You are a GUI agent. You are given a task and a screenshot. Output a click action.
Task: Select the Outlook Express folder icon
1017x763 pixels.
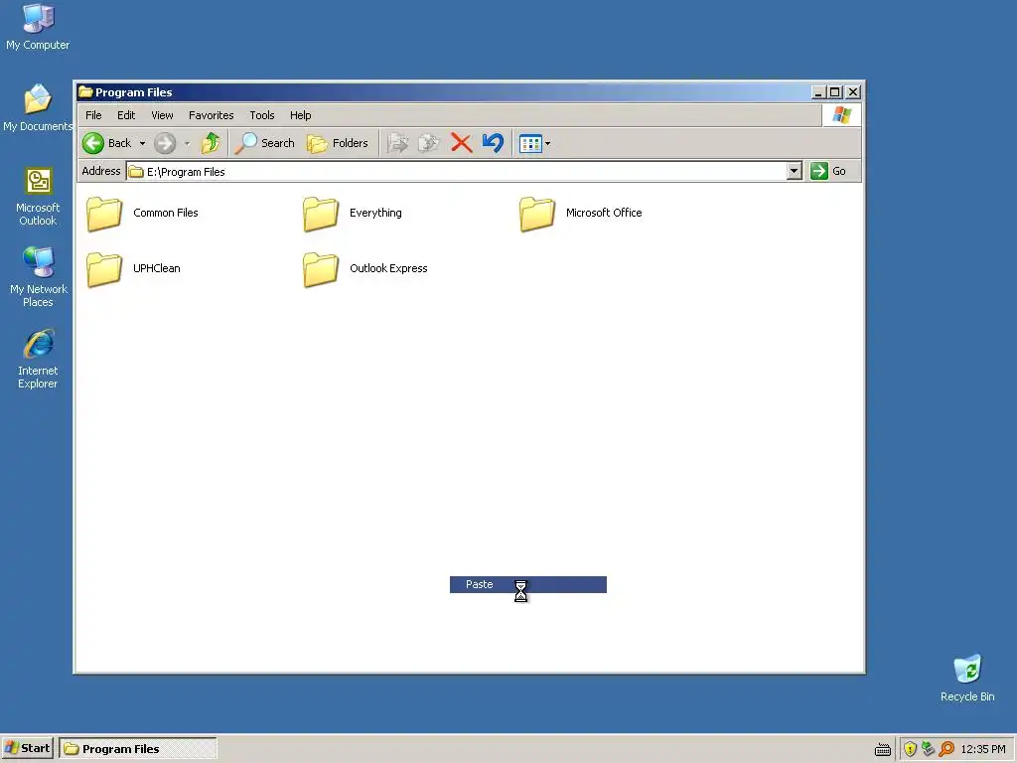coord(321,269)
